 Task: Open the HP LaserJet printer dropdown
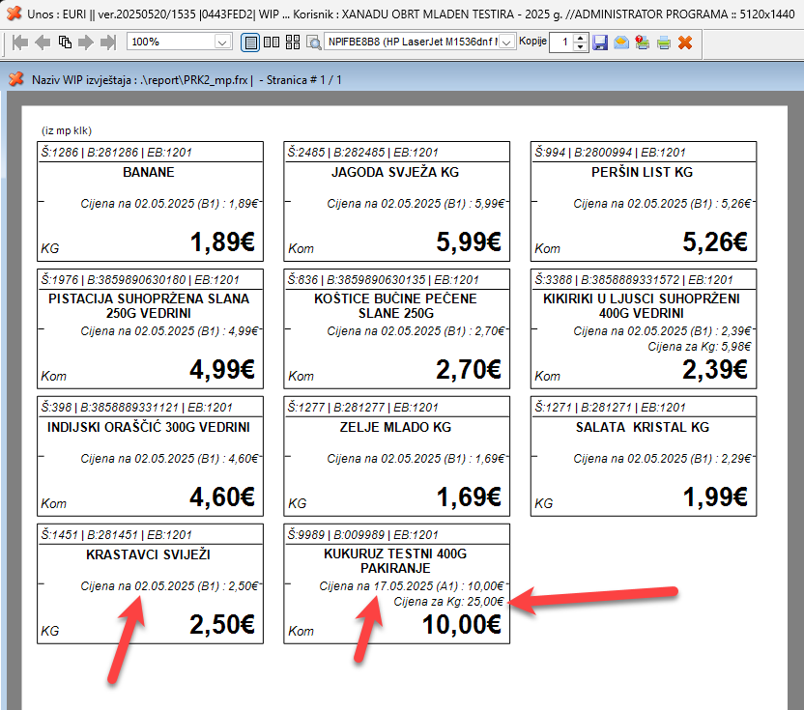point(508,43)
